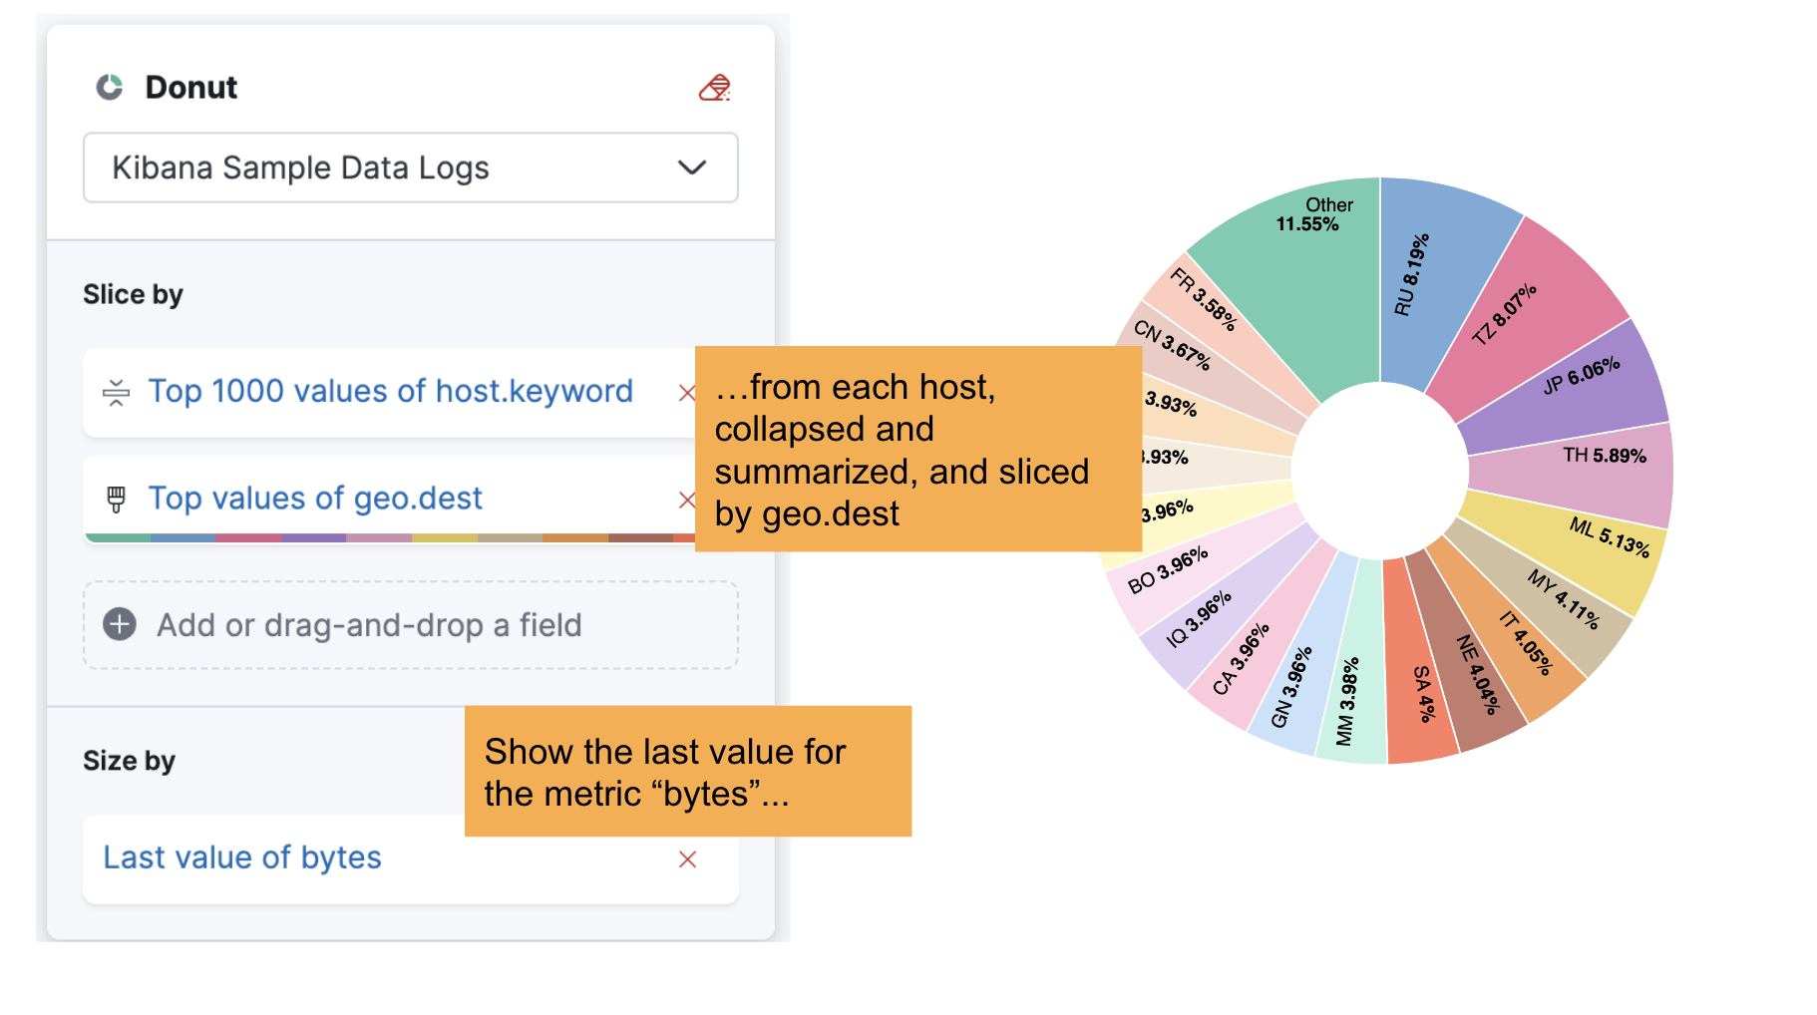
Task: Click Add or drag-and-drop a field
Action: (369, 625)
